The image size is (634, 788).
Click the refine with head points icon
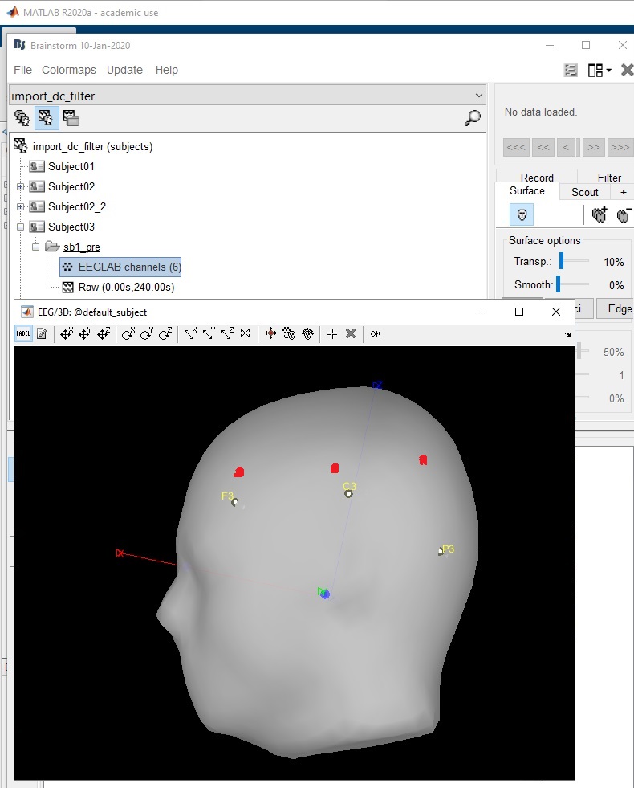[307, 333]
